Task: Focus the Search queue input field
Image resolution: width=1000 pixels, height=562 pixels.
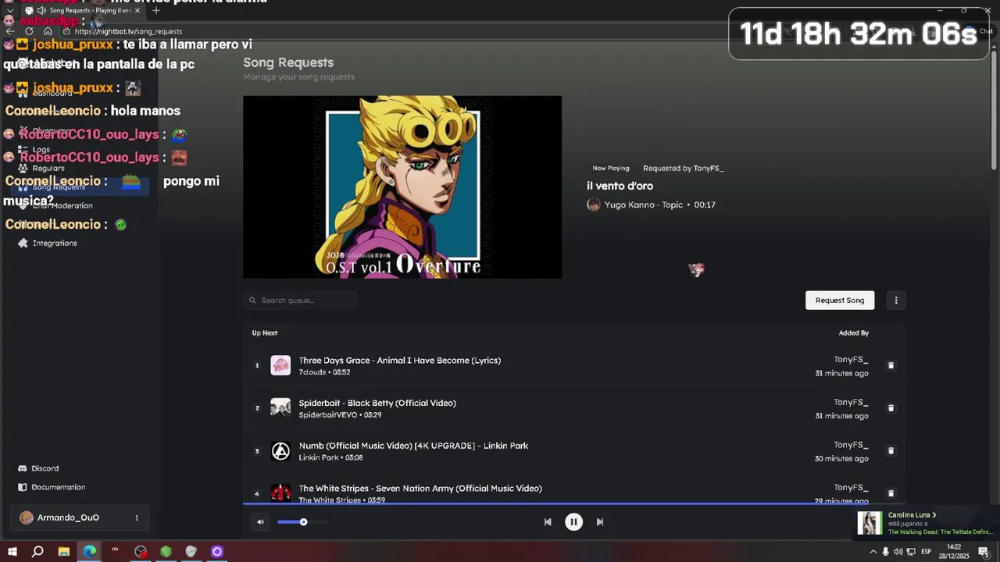Action: [x=300, y=301]
